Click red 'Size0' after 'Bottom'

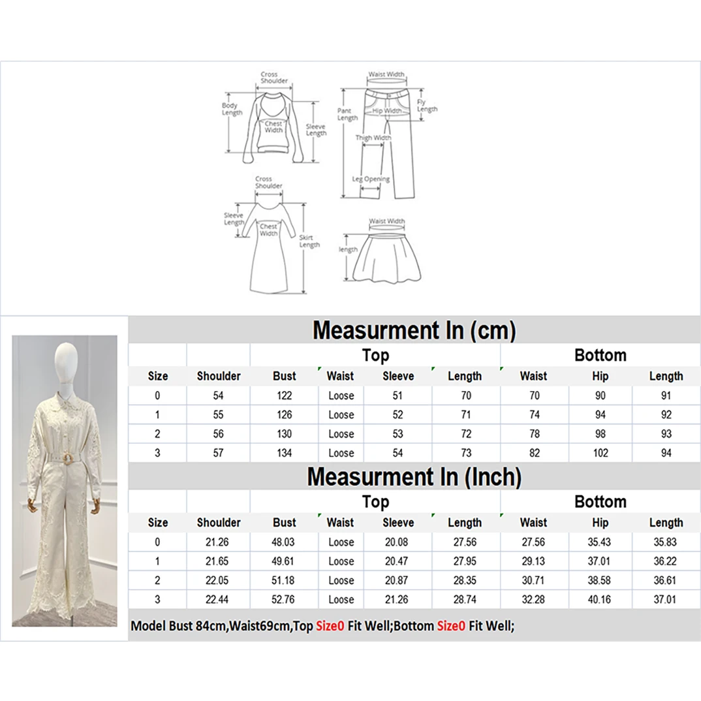450,626
